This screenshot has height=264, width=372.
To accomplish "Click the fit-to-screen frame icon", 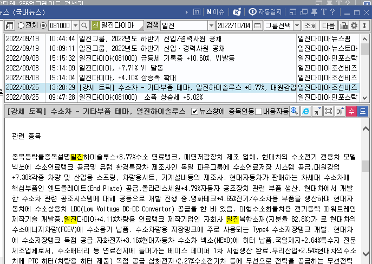I will [329, 111].
